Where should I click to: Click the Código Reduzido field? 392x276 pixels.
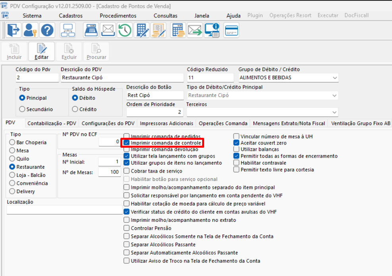[x=210, y=78]
